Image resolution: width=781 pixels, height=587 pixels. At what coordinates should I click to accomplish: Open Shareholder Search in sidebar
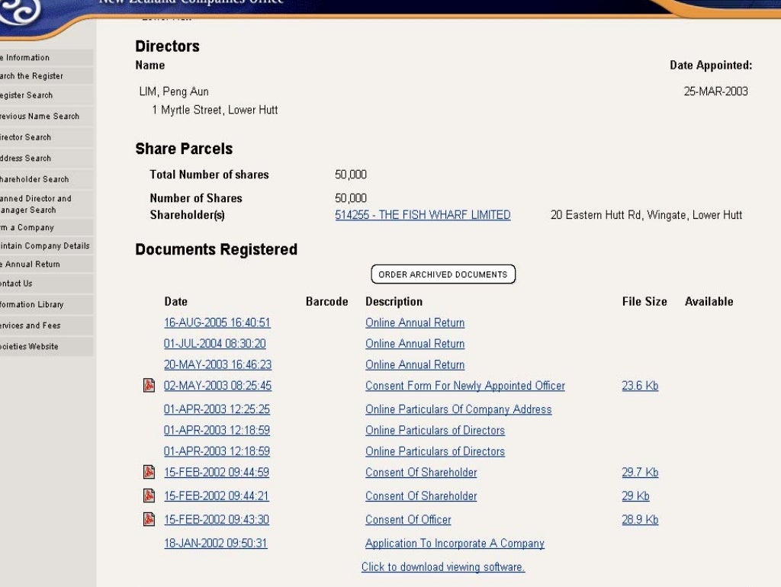pyautogui.click(x=47, y=178)
